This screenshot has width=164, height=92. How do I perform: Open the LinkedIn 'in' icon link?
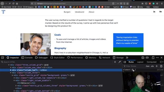154,12
